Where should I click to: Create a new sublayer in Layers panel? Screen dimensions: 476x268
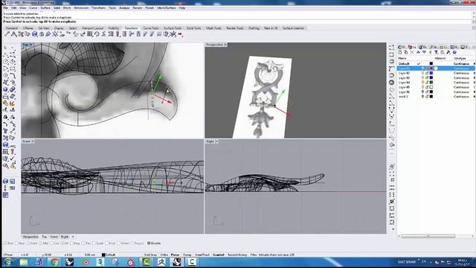coord(406,53)
